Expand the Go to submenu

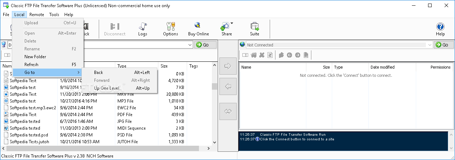(x=48, y=72)
